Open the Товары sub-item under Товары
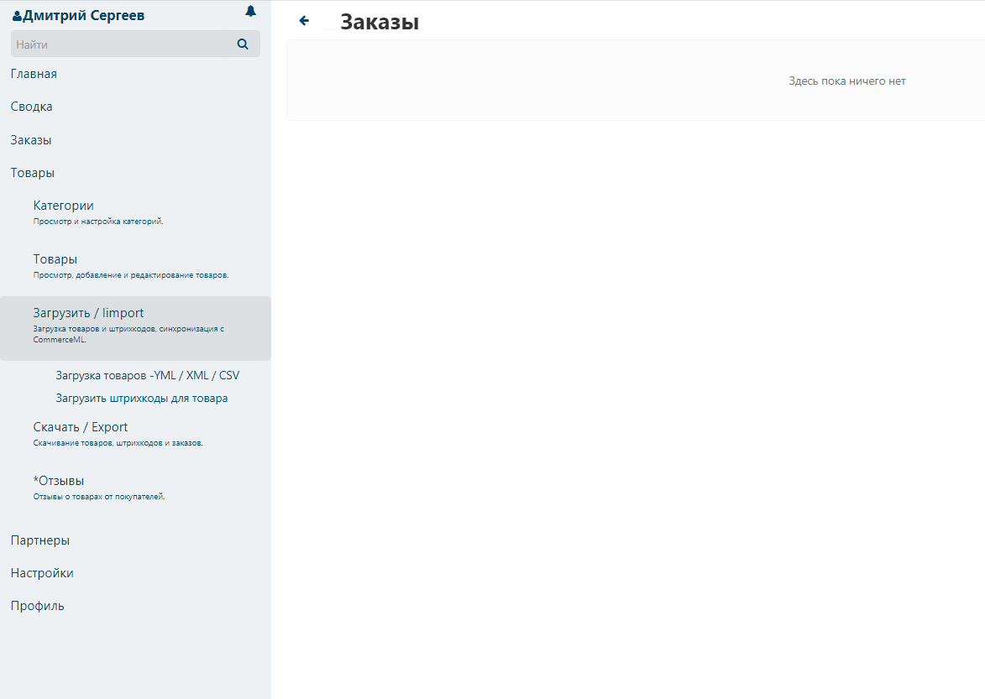 tap(55, 259)
